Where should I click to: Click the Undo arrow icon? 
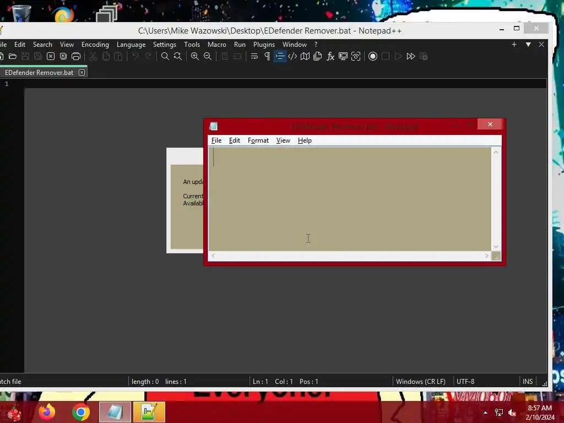point(135,56)
